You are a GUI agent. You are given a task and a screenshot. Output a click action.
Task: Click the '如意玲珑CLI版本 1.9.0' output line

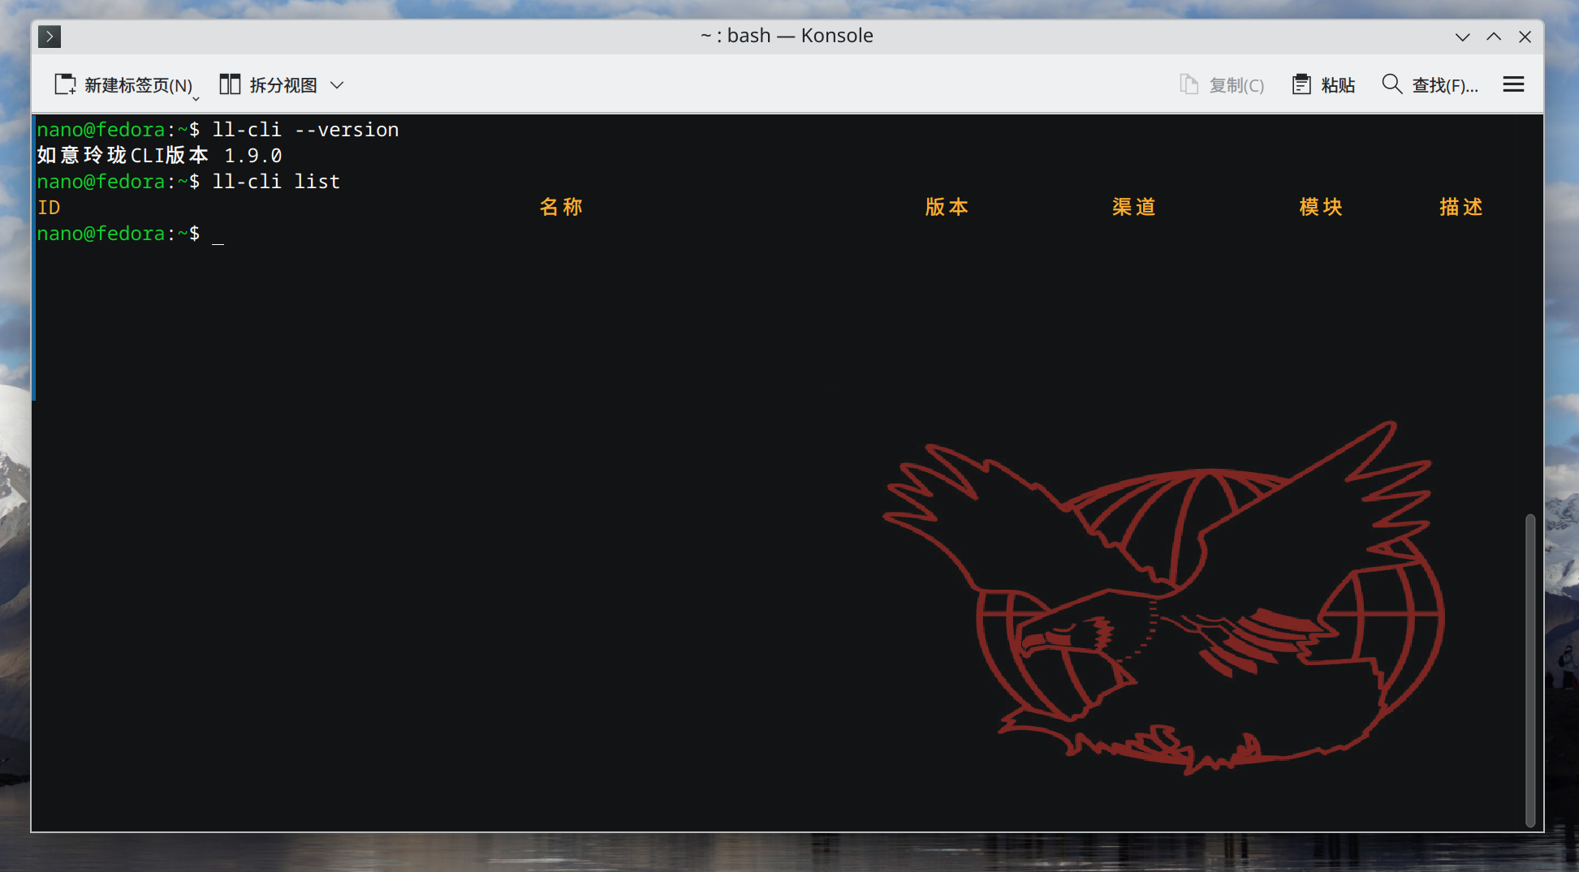[x=160, y=156]
